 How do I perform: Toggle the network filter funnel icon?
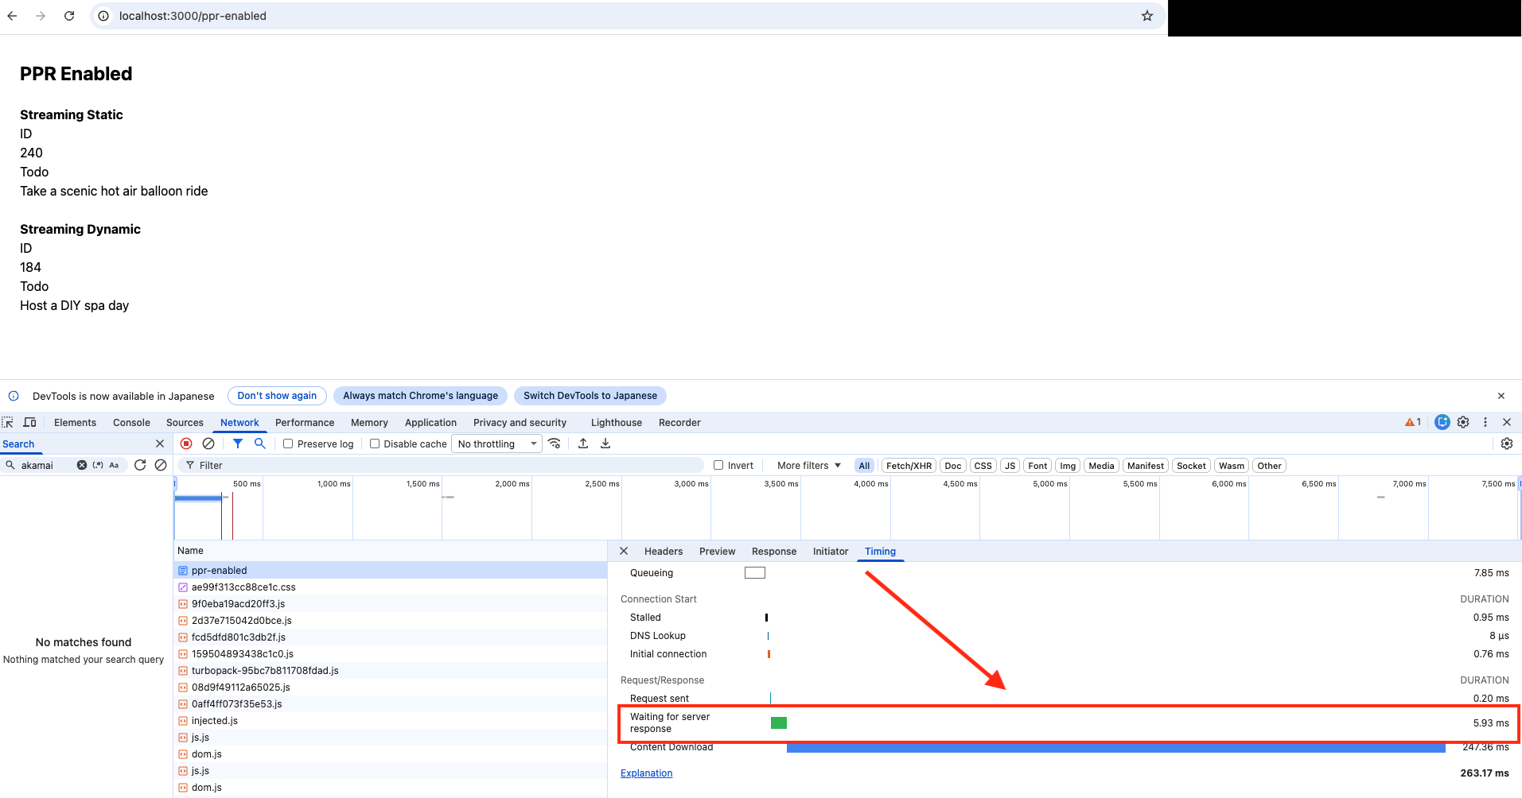[x=238, y=444]
